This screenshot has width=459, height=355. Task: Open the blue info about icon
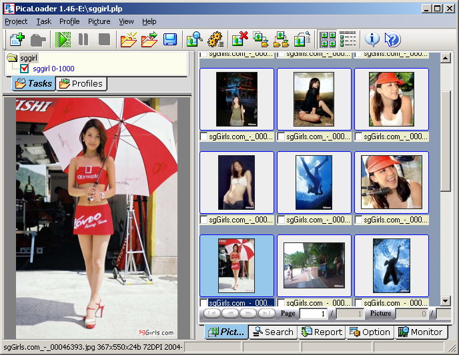point(372,39)
